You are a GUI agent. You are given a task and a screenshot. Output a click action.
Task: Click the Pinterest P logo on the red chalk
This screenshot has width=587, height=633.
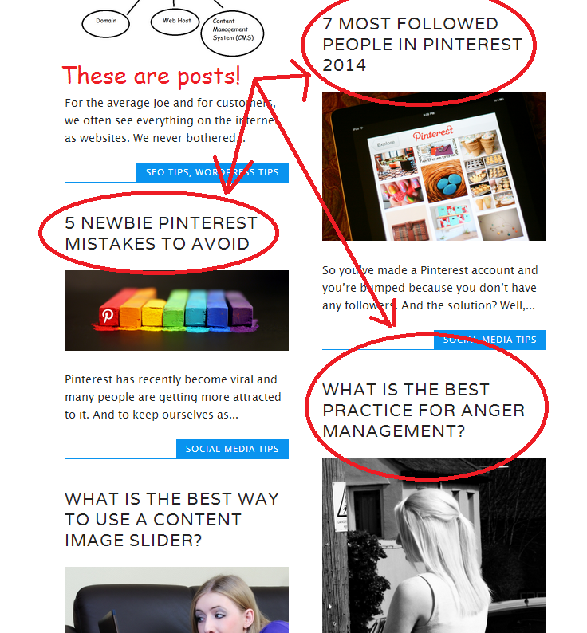(x=108, y=315)
